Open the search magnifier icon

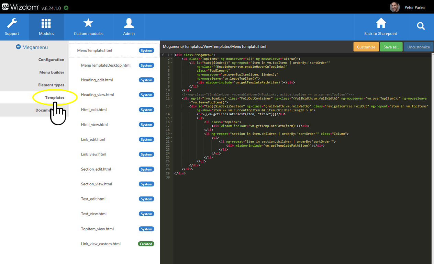[x=421, y=26]
